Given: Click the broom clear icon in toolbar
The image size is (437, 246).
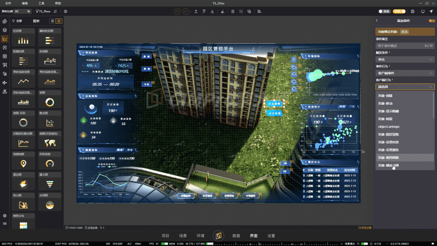Looking at the screenshot, I should click(x=223, y=11).
